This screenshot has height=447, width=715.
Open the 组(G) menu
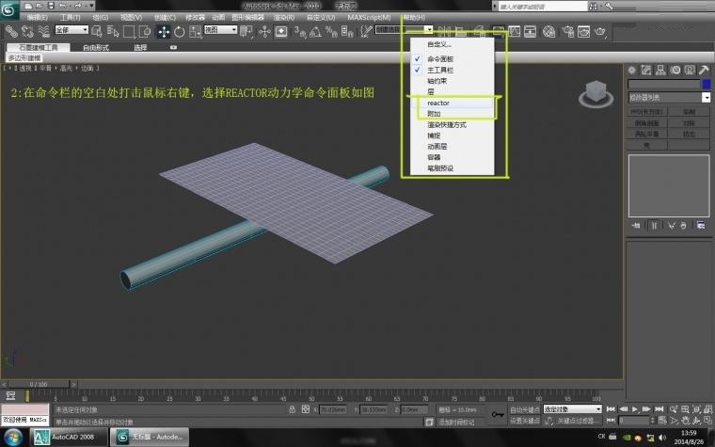[x=101, y=17]
